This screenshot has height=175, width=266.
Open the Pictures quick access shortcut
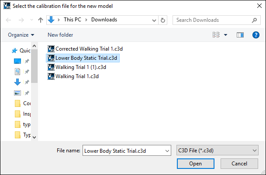tap(17, 93)
